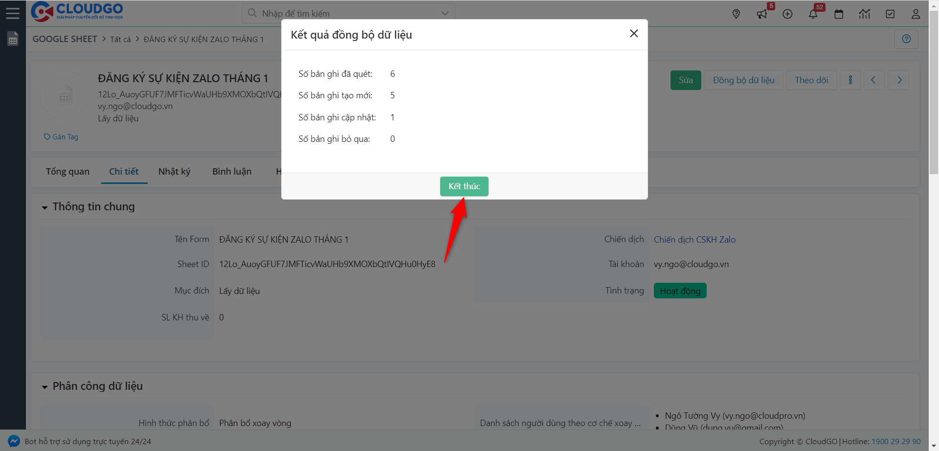Viewport: 939px width, 451px height.
Task: Open the calendar icon
Action: click(x=839, y=14)
